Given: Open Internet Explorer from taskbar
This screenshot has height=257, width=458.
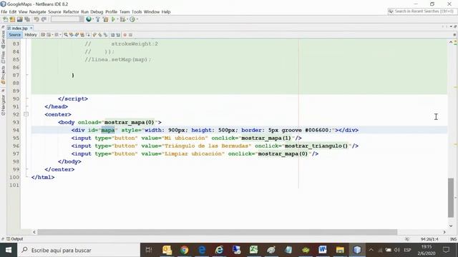Looking at the screenshot, I should point(219,250).
